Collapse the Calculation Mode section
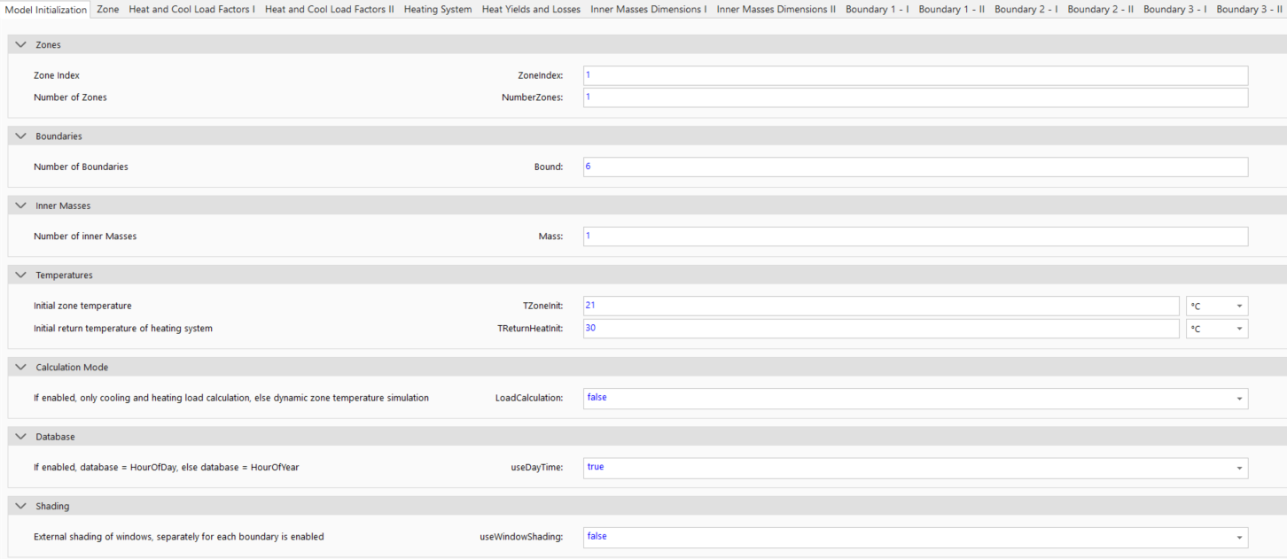The width and height of the screenshot is (1287, 559). pos(21,367)
